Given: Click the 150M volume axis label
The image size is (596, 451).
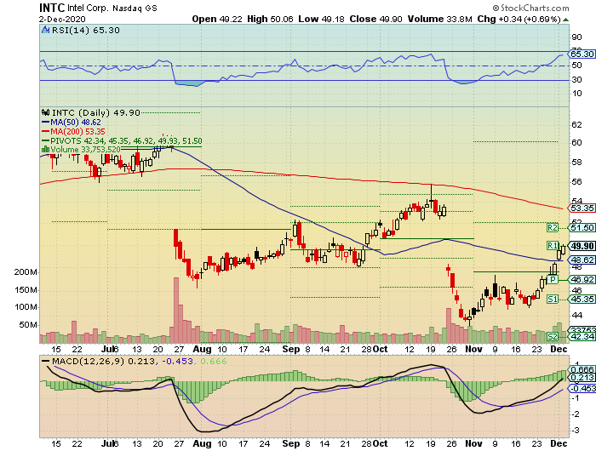Looking at the screenshot, I should (x=26, y=290).
